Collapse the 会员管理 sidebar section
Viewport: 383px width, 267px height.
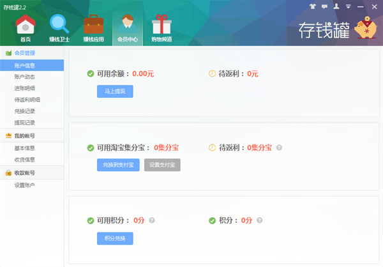[x=32, y=53]
